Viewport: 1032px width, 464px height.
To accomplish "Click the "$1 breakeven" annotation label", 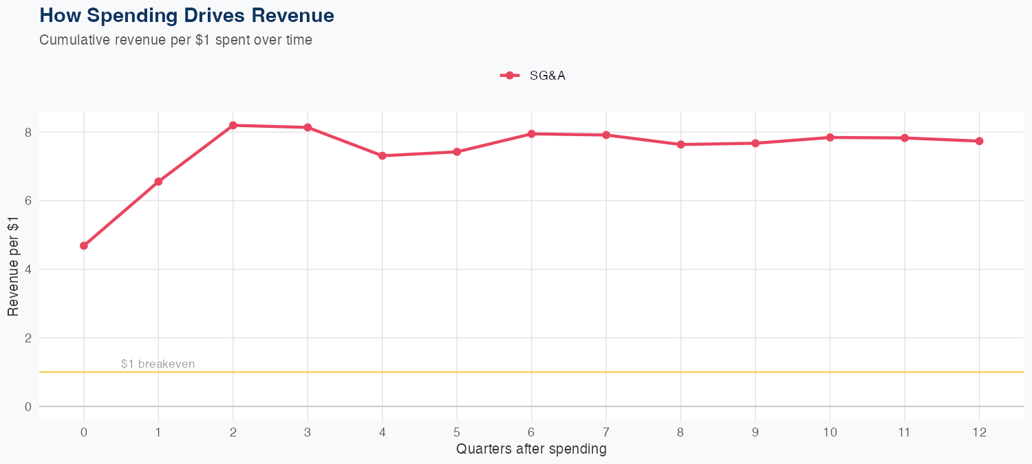I will 158,364.
